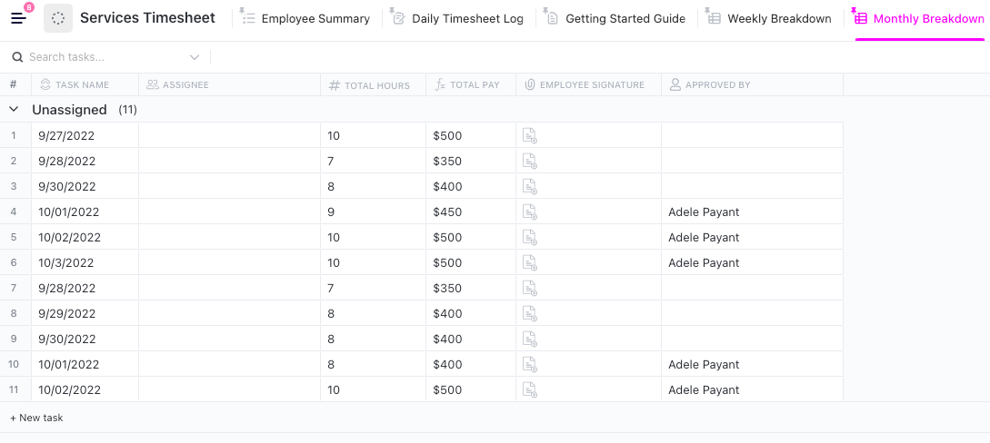Switch to Weekly Breakdown tab
The image size is (990, 443).
(x=779, y=18)
